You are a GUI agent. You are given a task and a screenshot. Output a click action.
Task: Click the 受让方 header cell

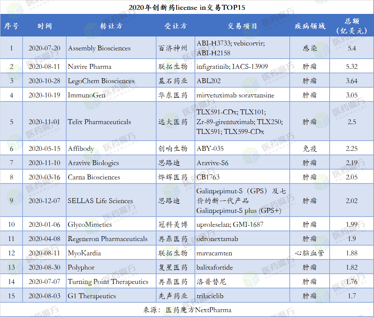click(x=175, y=26)
